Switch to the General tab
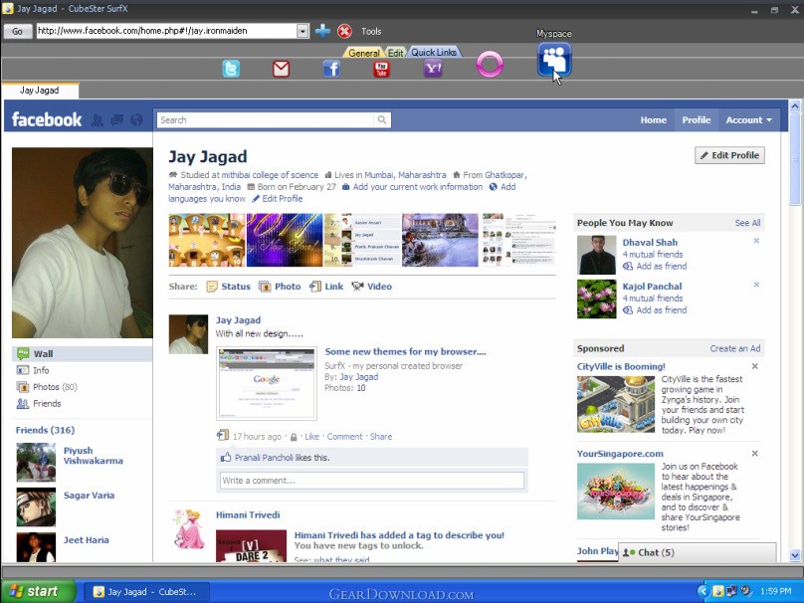804x603 pixels. click(363, 53)
